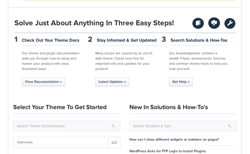Click the wrench tool icon circle
This screenshot has height=154, width=250.
pos(230,23)
